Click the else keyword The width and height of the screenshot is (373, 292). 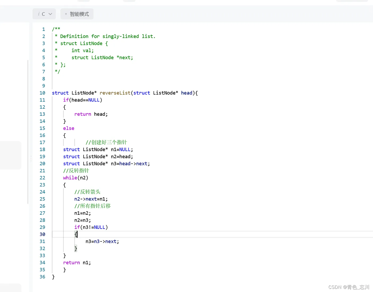[69, 128]
